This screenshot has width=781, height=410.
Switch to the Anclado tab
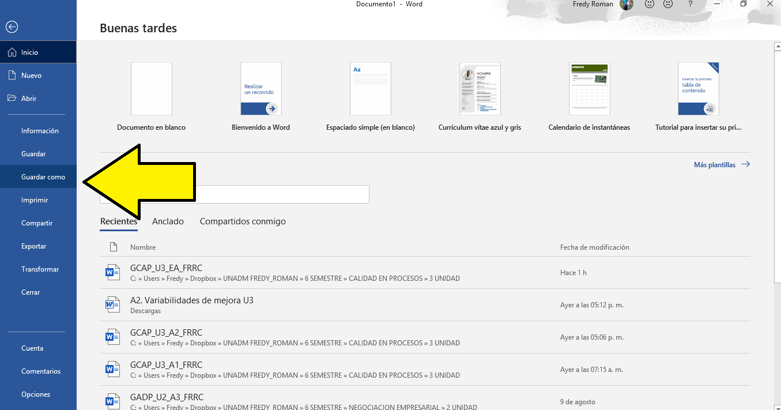pos(168,221)
